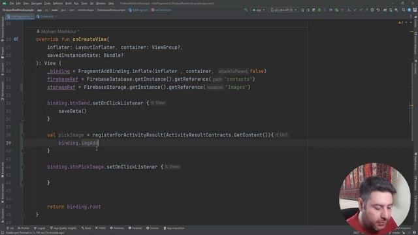Open the View menu

[26, 3]
